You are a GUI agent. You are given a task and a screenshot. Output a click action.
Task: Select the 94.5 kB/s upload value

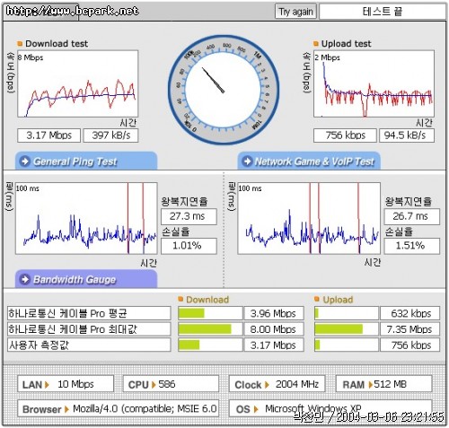(407, 135)
